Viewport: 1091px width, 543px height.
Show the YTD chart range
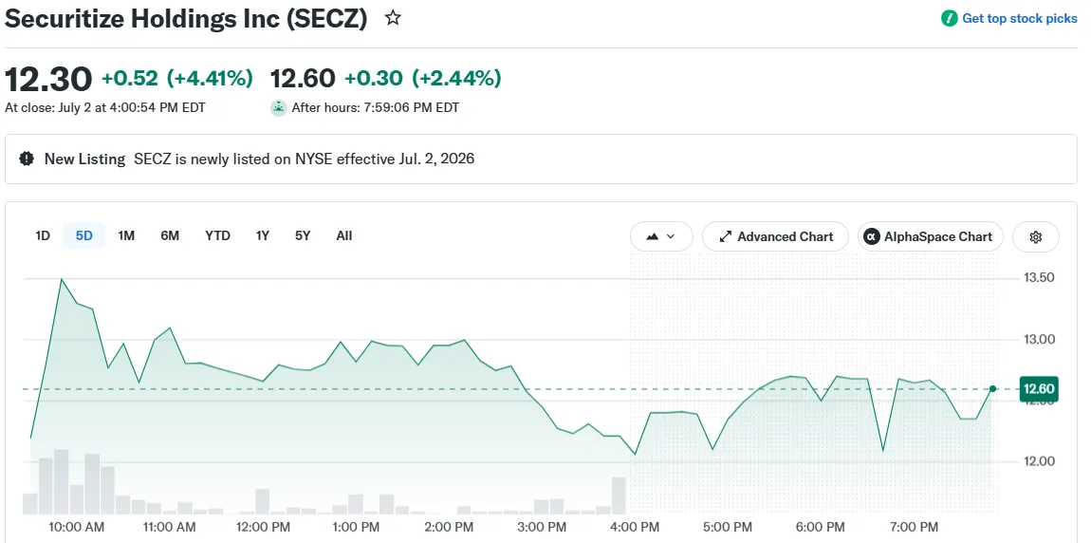(x=218, y=236)
